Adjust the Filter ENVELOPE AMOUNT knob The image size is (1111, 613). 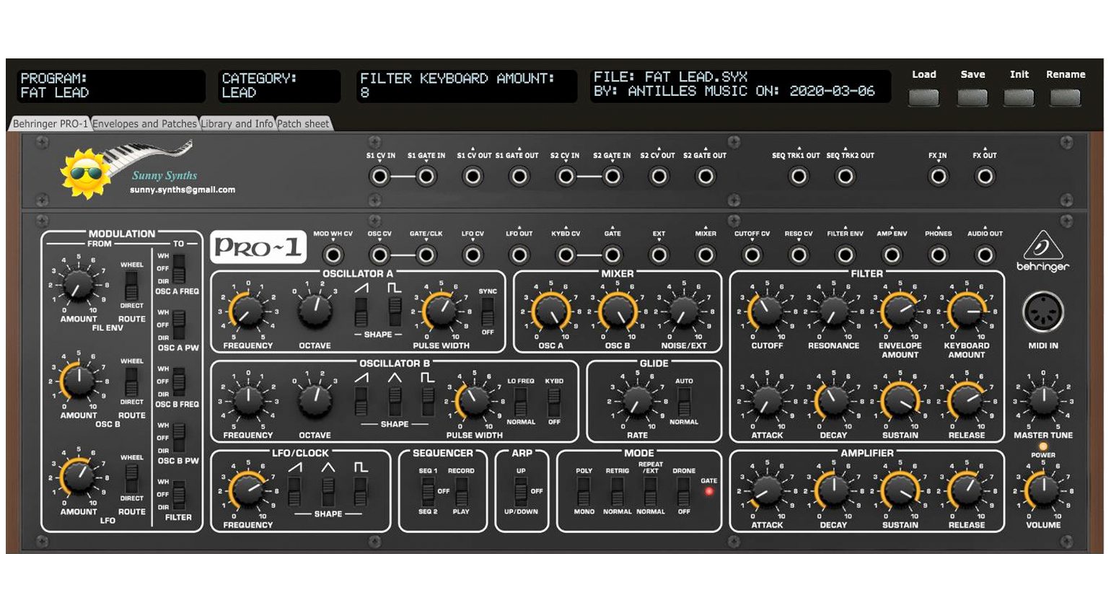click(x=900, y=311)
